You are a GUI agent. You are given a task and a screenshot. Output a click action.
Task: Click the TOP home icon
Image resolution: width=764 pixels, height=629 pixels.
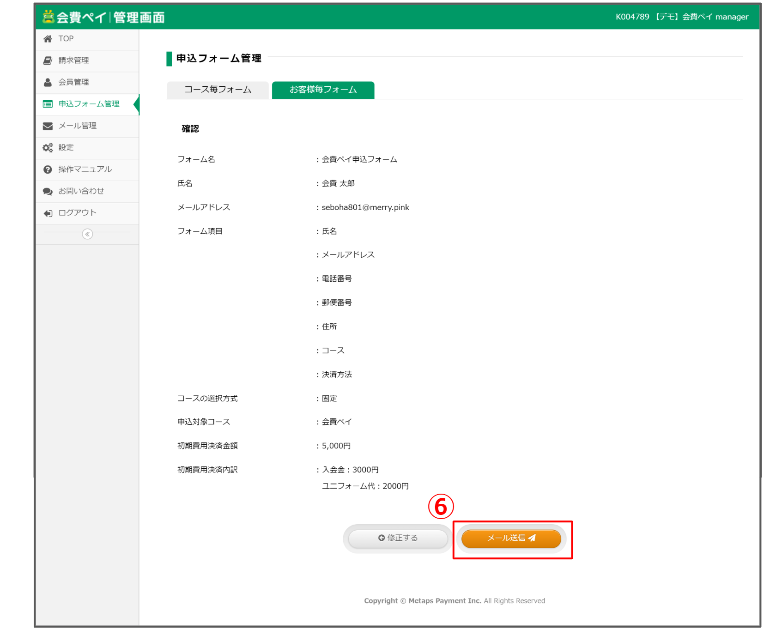pos(48,38)
